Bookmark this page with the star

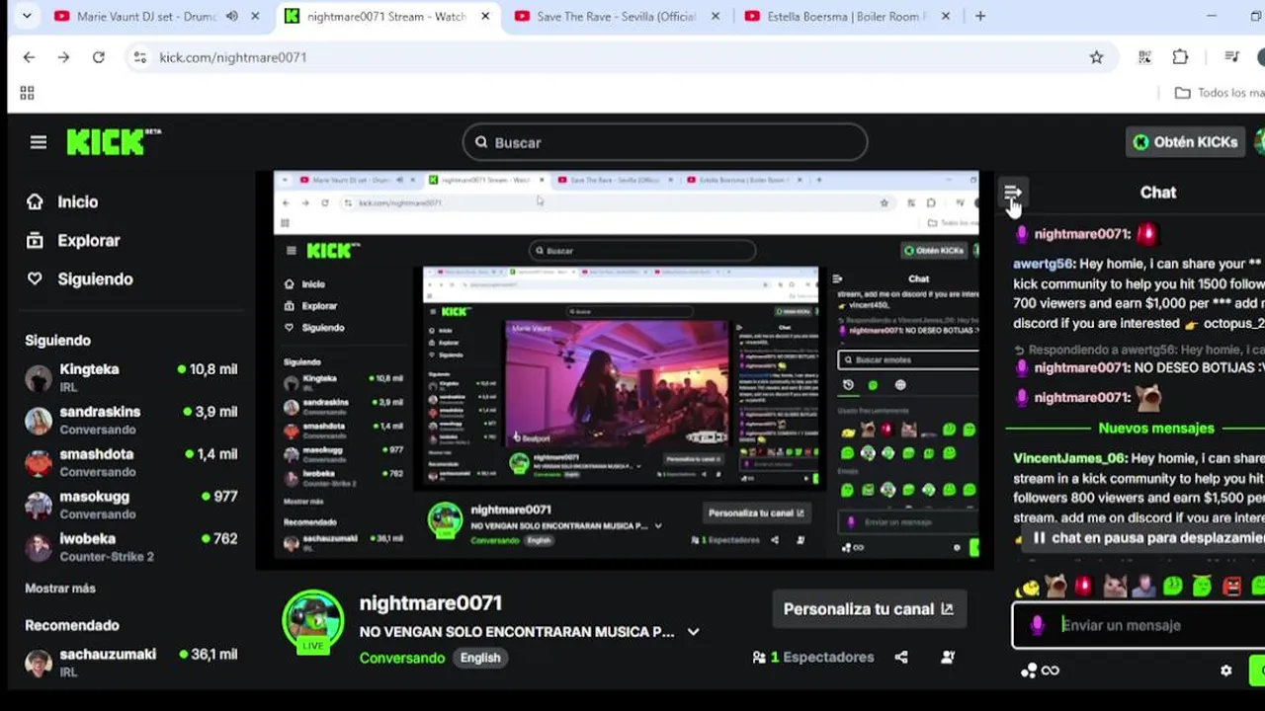1096,57
